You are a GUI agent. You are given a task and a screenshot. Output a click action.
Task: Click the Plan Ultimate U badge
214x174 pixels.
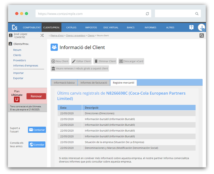tap(17, 99)
